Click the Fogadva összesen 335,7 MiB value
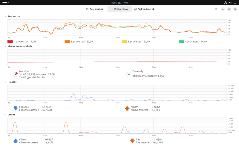 point(46,110)
